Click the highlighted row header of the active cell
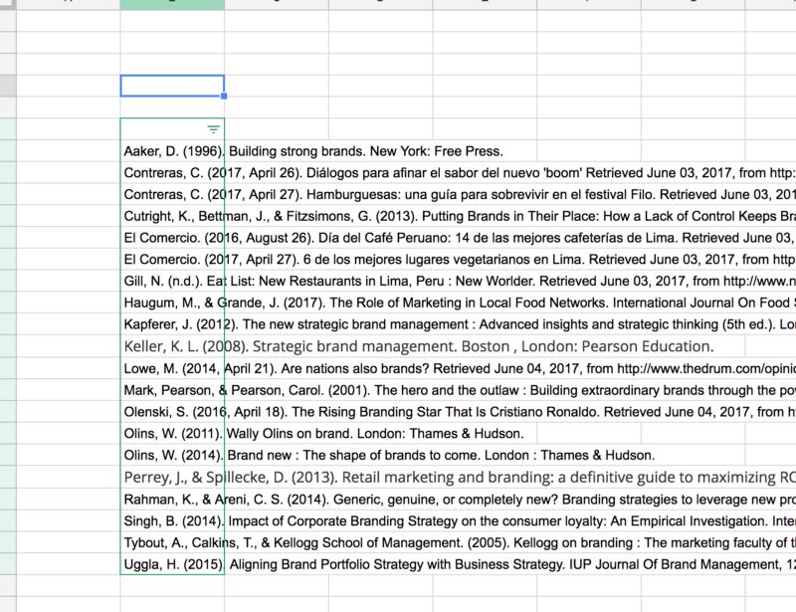796x612 pixels. 8,86
